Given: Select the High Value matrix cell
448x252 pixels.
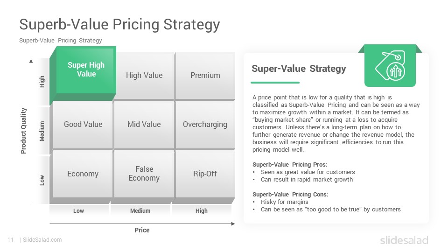Looking at the screenshot, I should (x=144, y=76).
